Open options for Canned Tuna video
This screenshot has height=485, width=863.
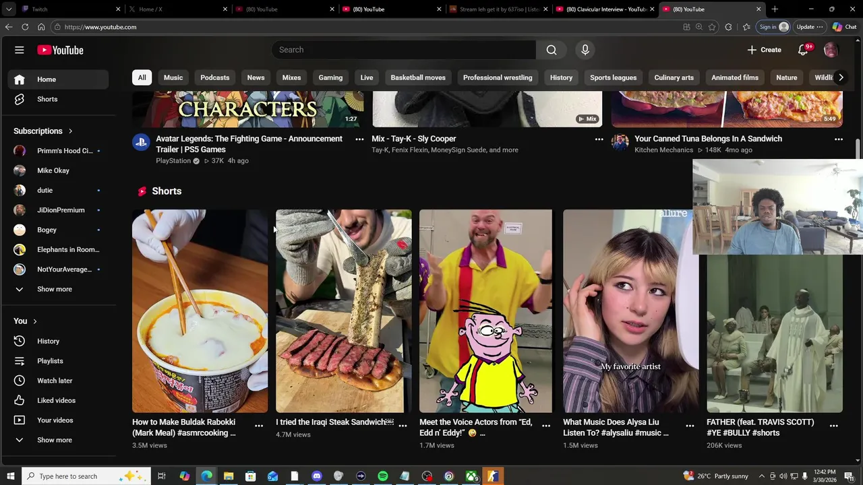coord(839,139)
